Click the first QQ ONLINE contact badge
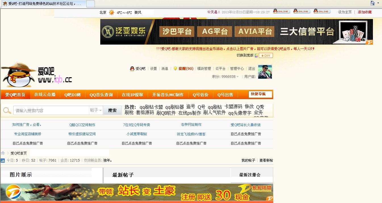Image resolution: width=382 pixels, height=203 pixels. (x=281, y=11)
